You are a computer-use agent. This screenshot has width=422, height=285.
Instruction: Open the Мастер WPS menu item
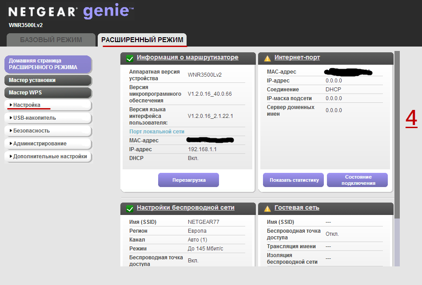[48, 92]
